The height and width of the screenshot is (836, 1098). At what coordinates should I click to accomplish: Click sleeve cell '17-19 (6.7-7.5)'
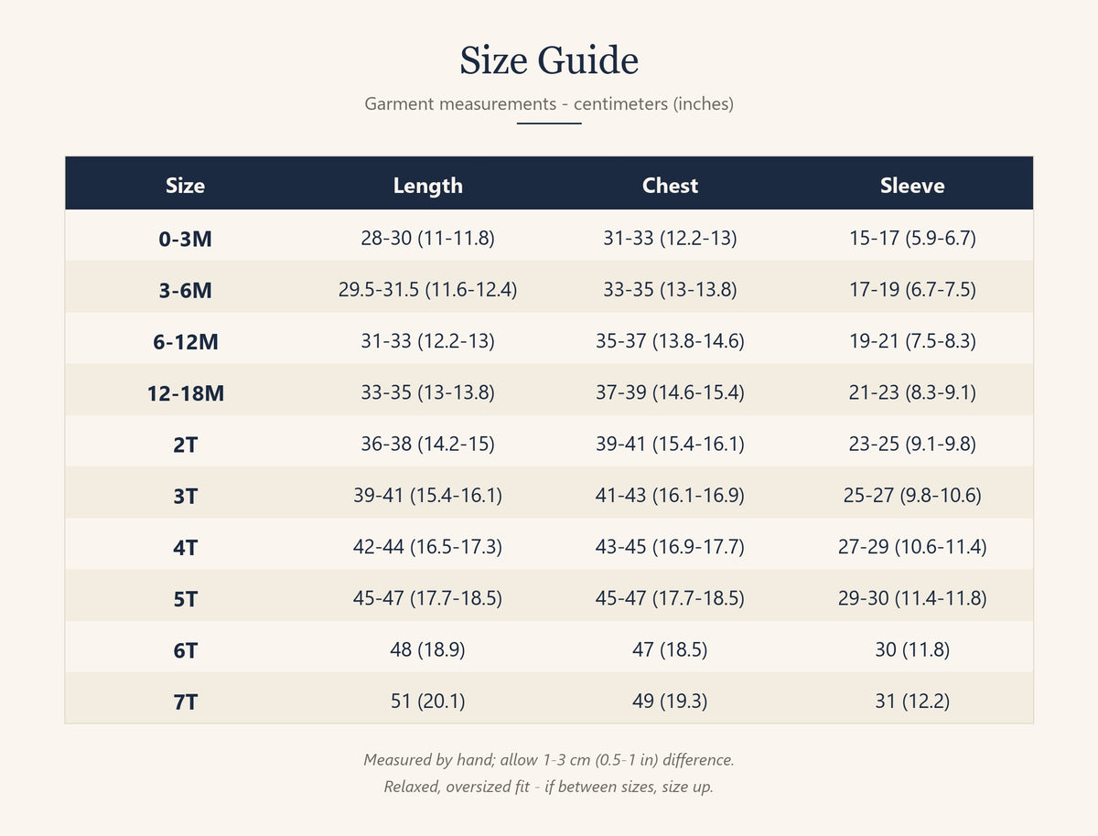tap(912, 290)
